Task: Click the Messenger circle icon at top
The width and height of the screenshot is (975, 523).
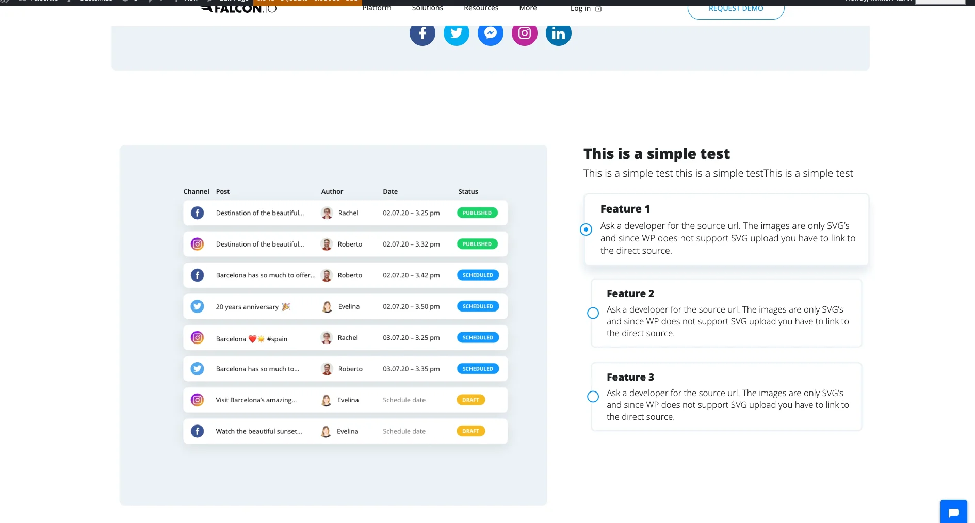Action: click(490, 34)
